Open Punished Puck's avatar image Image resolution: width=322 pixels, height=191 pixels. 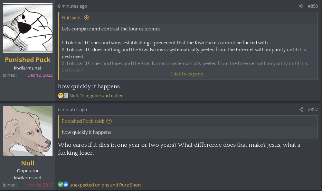click(28, 28)
